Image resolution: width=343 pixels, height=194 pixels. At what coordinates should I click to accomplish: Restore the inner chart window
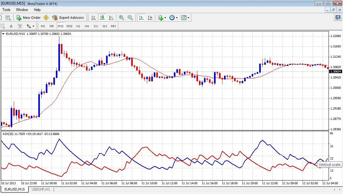pos(334,10)
